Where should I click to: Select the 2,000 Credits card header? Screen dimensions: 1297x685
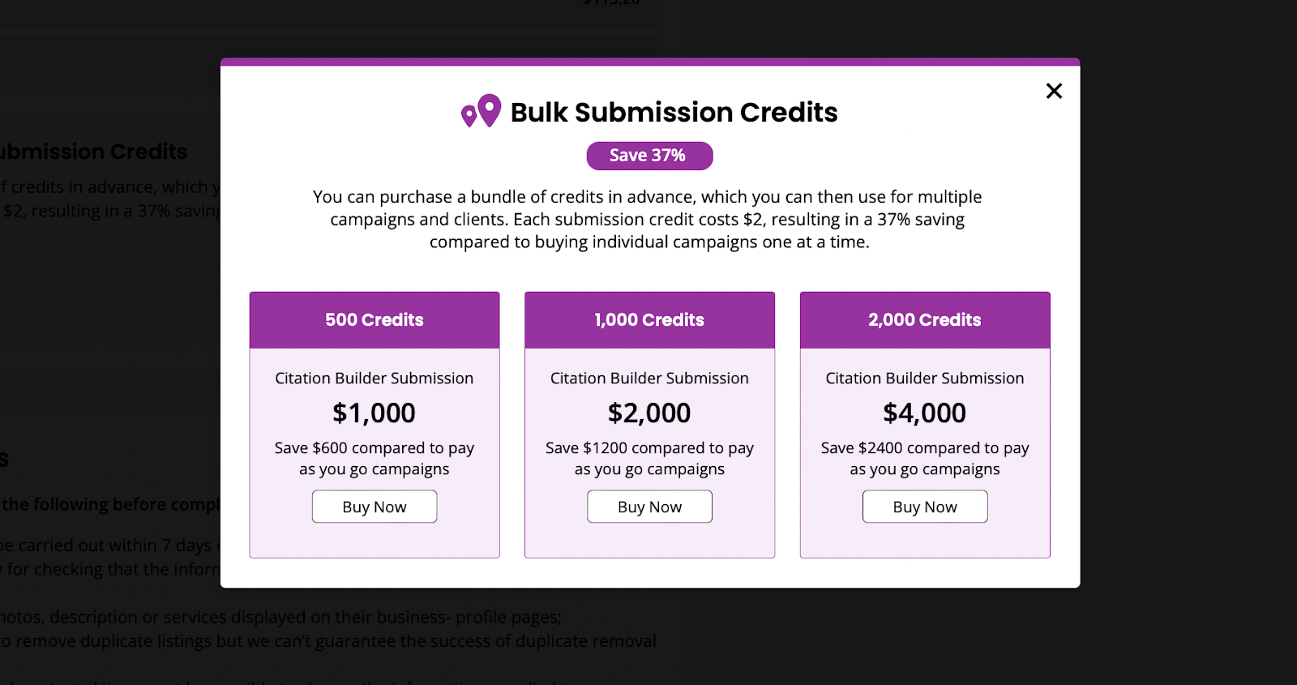925,320
